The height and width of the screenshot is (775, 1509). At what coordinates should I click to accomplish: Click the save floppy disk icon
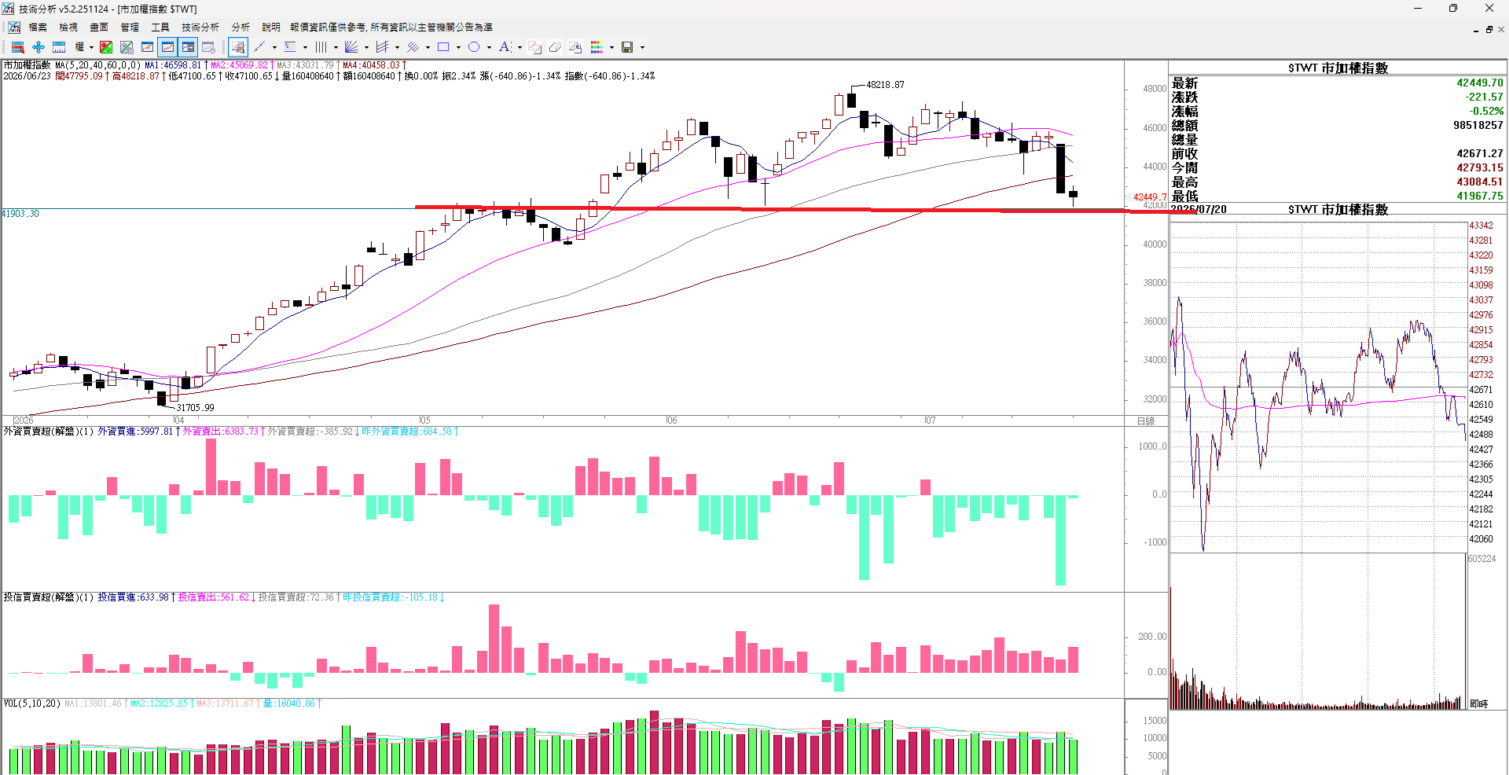click(627, 47)
